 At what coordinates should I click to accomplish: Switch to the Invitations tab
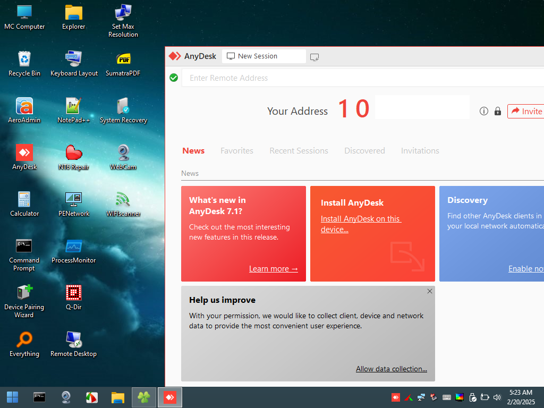[420, 150]
